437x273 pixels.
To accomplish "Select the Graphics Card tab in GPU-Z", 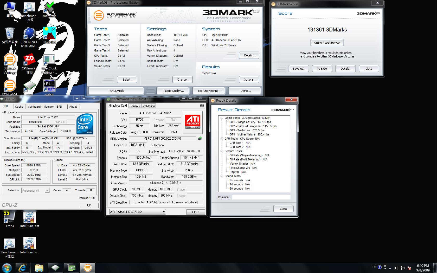I will coord(118,106).
